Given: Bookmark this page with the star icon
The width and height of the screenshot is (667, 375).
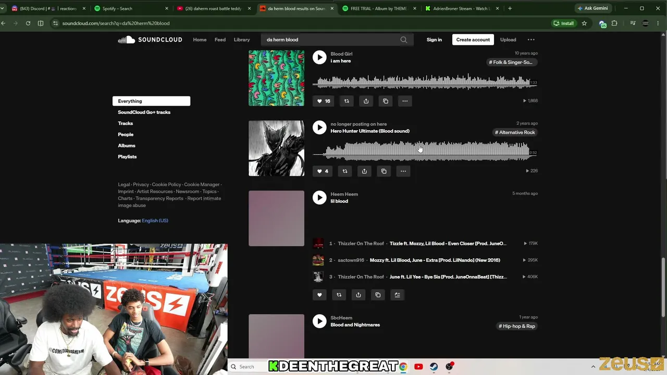Looking at the screenshot, I should pyautogui.click(x=584, y=23).
